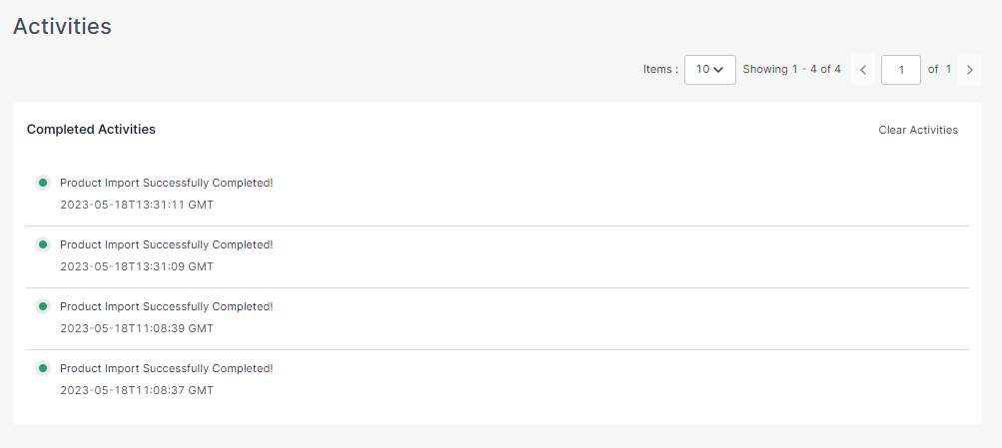Click the previous page arrow

[863, 70]
